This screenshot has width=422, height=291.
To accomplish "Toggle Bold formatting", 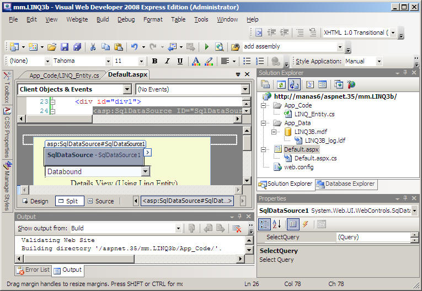I will point(154,61).
